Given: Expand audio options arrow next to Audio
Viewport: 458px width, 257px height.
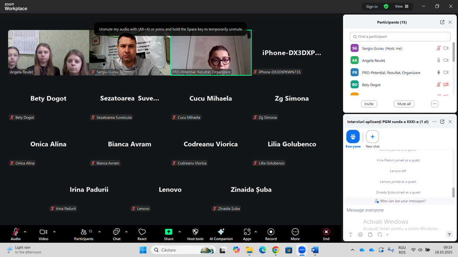Looking at the screenshot, I should click(25, 232).
